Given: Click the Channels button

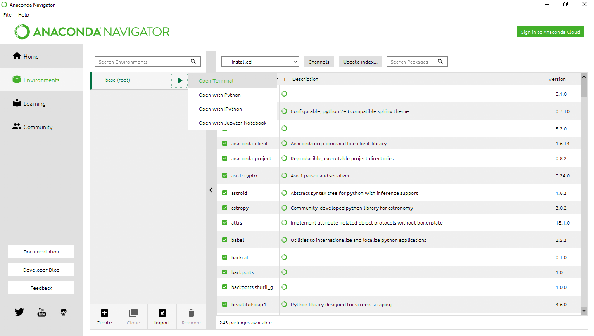Looking at the screenshot, I should 319,62.
